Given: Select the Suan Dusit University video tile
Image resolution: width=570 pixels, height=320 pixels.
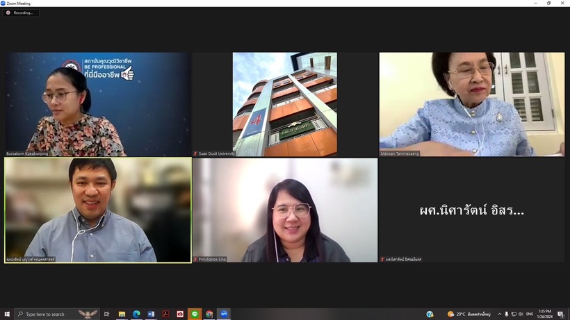Looking at the screenshot, I should (284, 104).
